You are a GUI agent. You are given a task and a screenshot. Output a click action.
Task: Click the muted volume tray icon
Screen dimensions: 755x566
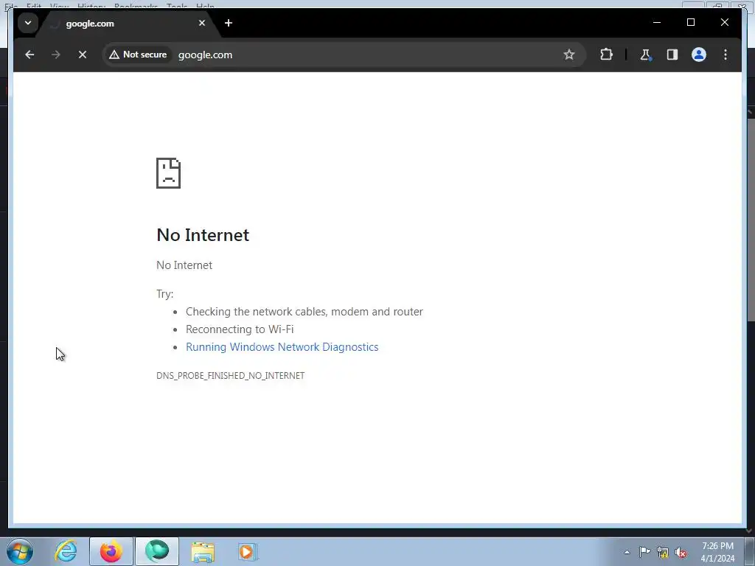point(681,553)
